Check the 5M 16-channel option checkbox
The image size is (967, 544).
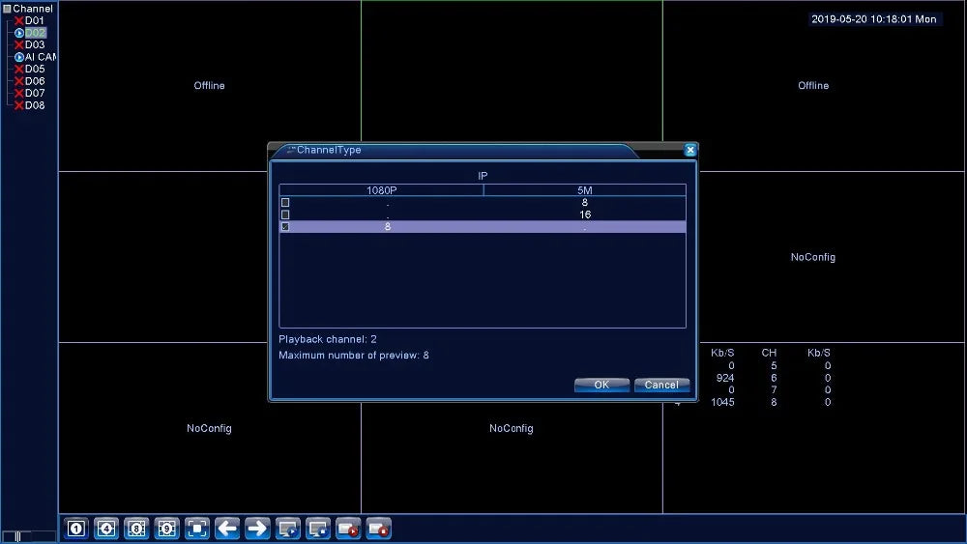pyautogui.click(x=285, y=215)
